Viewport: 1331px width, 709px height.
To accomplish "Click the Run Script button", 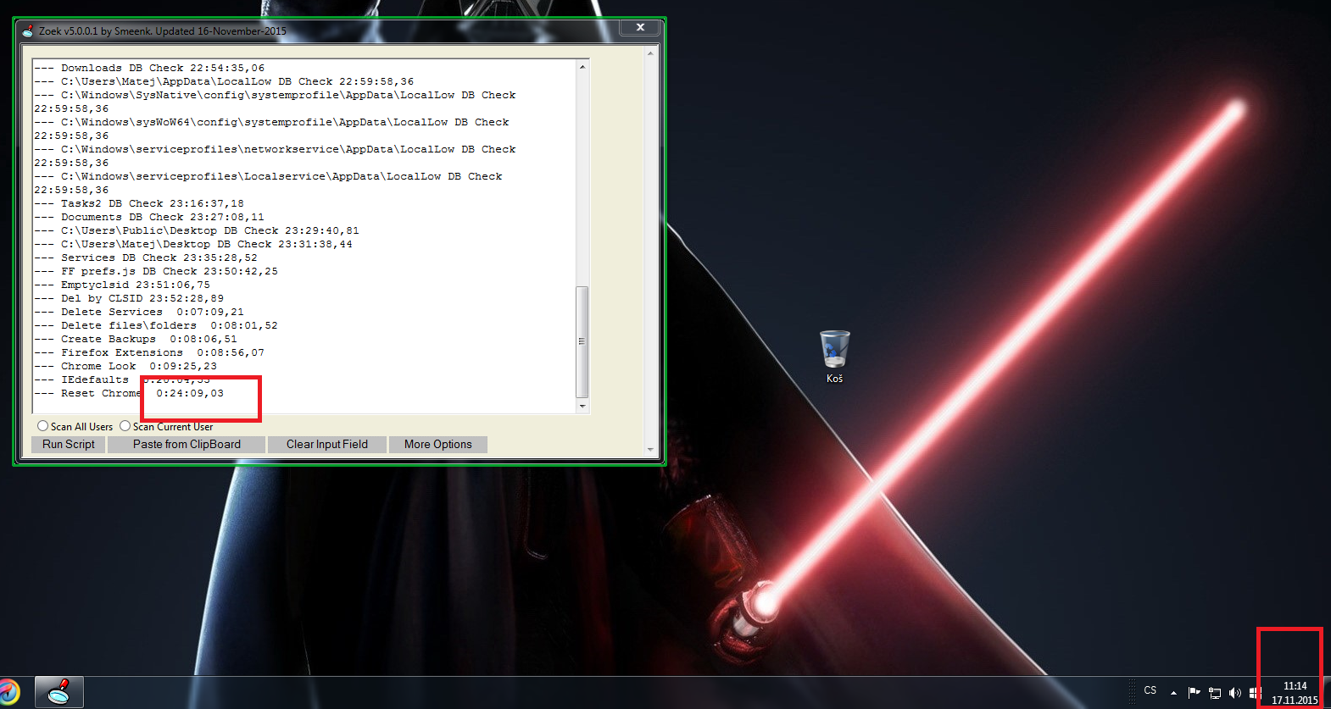I will (x=69, y=444).
